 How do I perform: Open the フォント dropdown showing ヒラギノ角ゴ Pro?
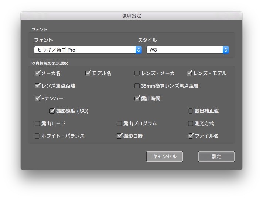click(88, 50)
